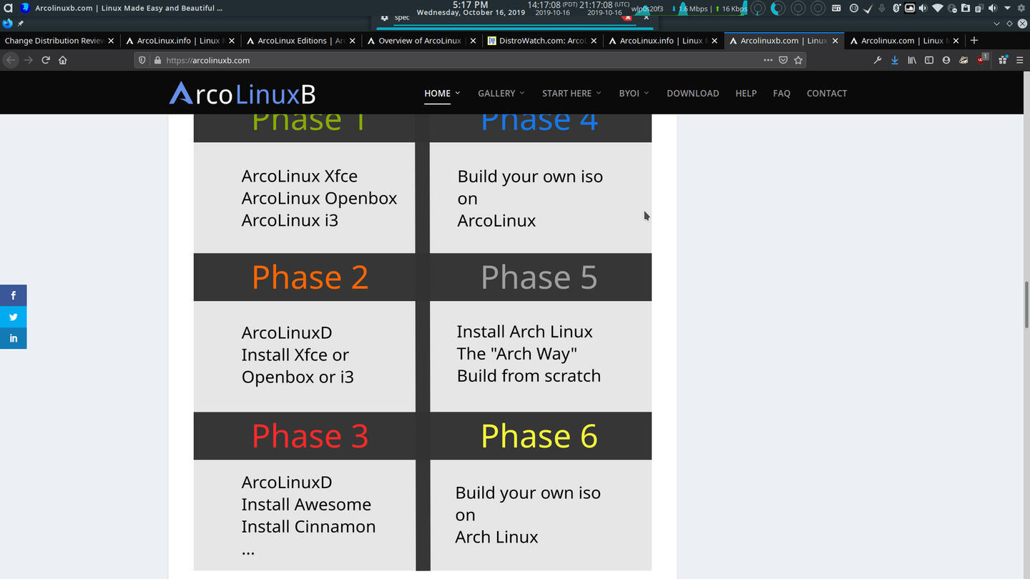
Task: Open the application launcher in the top panel
Action: pyautogui.click(x=9, y=8)
